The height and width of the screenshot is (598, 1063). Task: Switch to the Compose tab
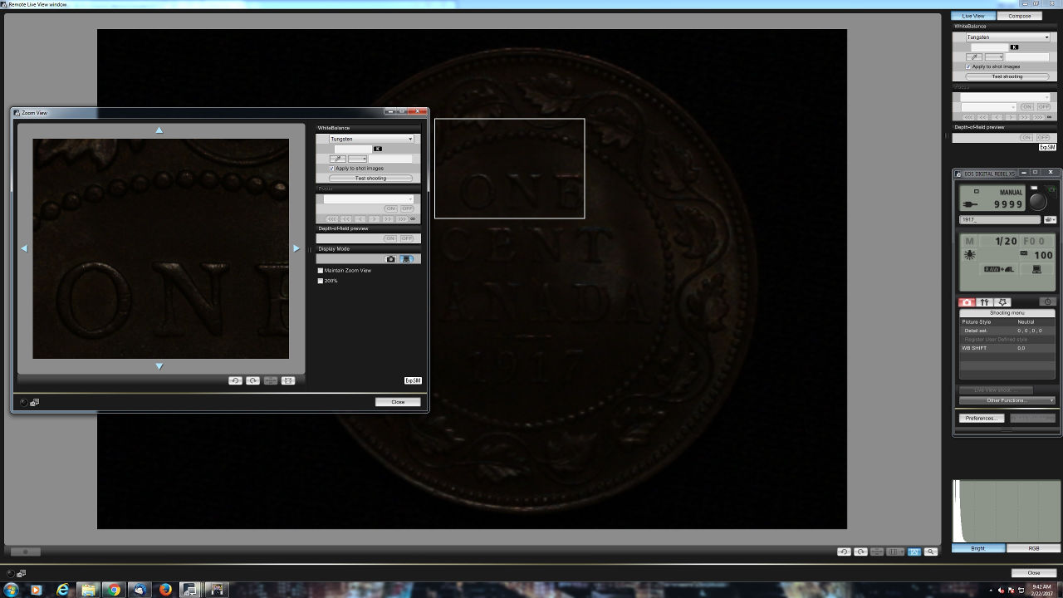[1019, 16]
